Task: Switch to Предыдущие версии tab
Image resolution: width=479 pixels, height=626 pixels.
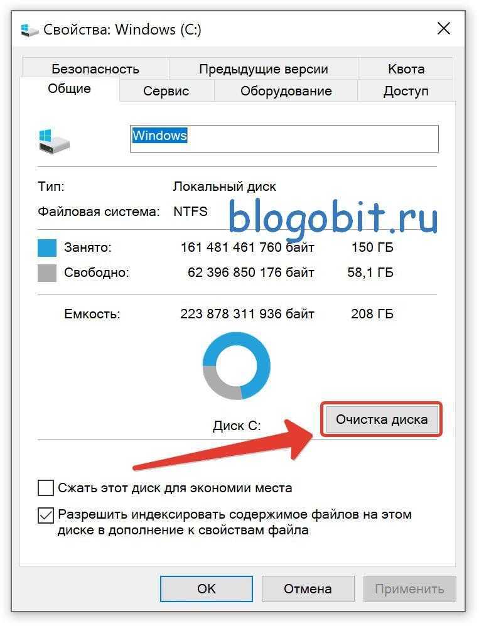Action: click(x=264, y=68)
